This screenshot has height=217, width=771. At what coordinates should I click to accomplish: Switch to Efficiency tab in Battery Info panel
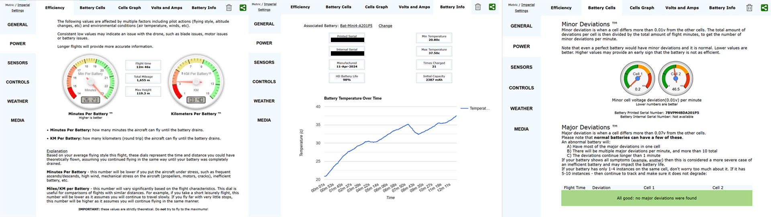[300, 7]
